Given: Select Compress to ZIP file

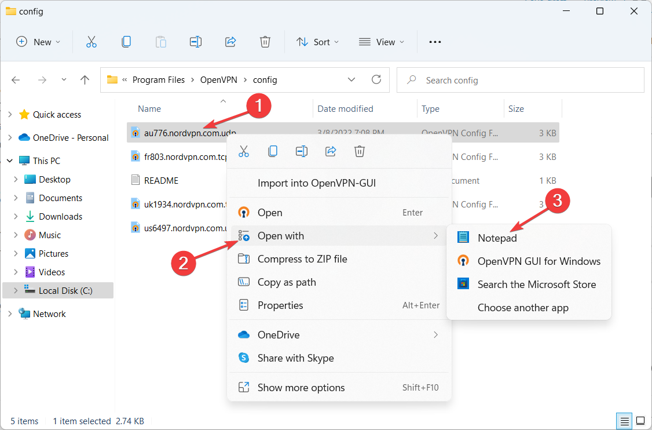Looking at the screenshot, I should coord(302,259).
